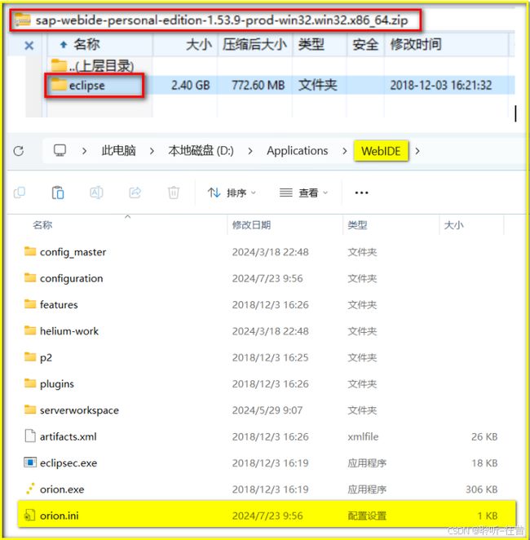530x540 pixels.
Task: Click the config_master folder icon
Action: tap(30, 251)
